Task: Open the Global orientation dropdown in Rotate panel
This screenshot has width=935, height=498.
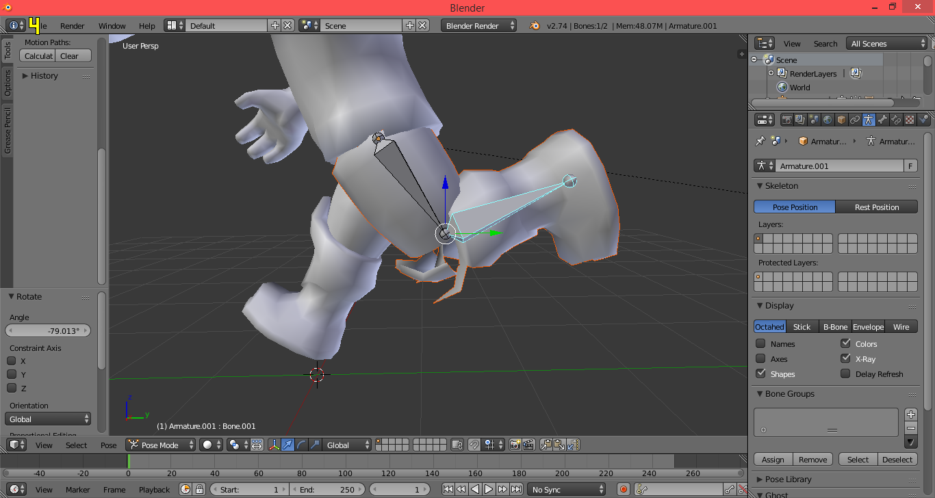Action: pyautogui.click(x=48, y=419)
